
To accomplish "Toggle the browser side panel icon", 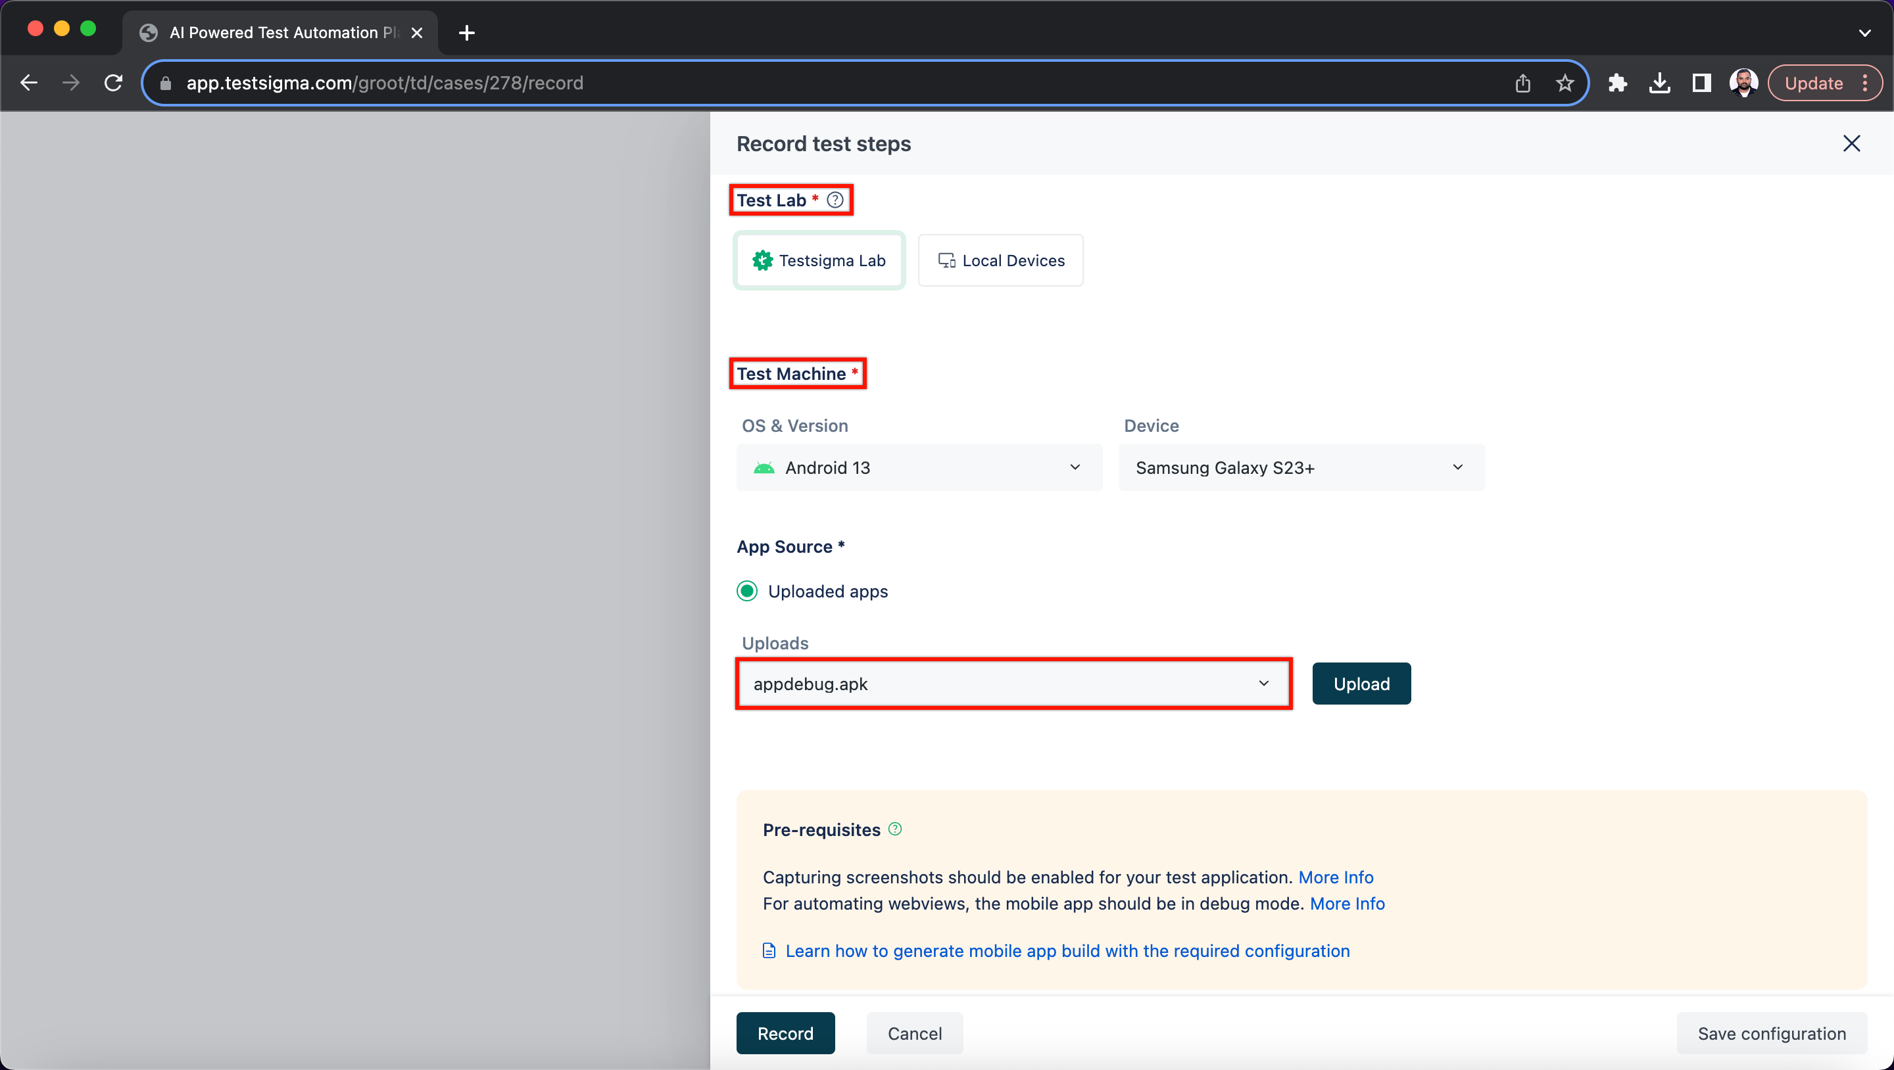I will 1701,83.
